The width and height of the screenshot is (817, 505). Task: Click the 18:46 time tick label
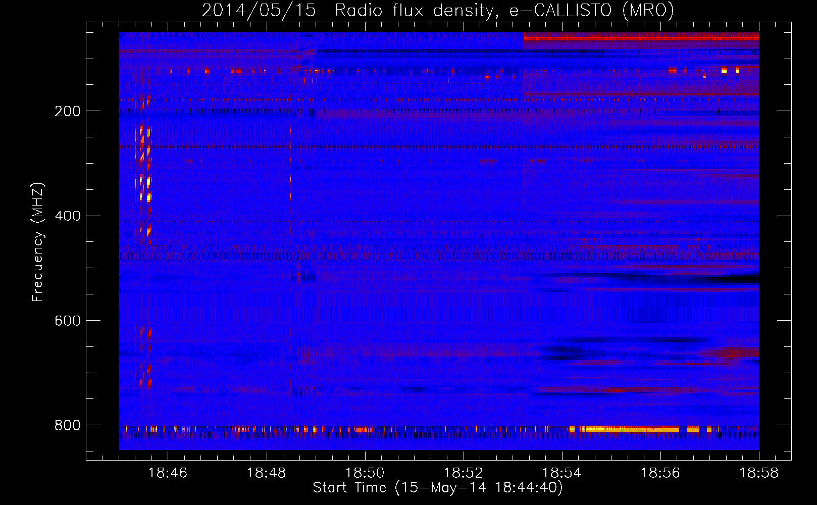168,473
